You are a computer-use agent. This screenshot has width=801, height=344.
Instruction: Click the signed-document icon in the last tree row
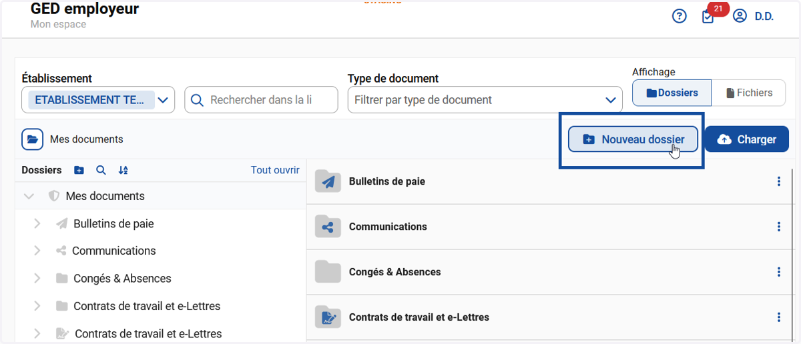[x=63, y=333]
